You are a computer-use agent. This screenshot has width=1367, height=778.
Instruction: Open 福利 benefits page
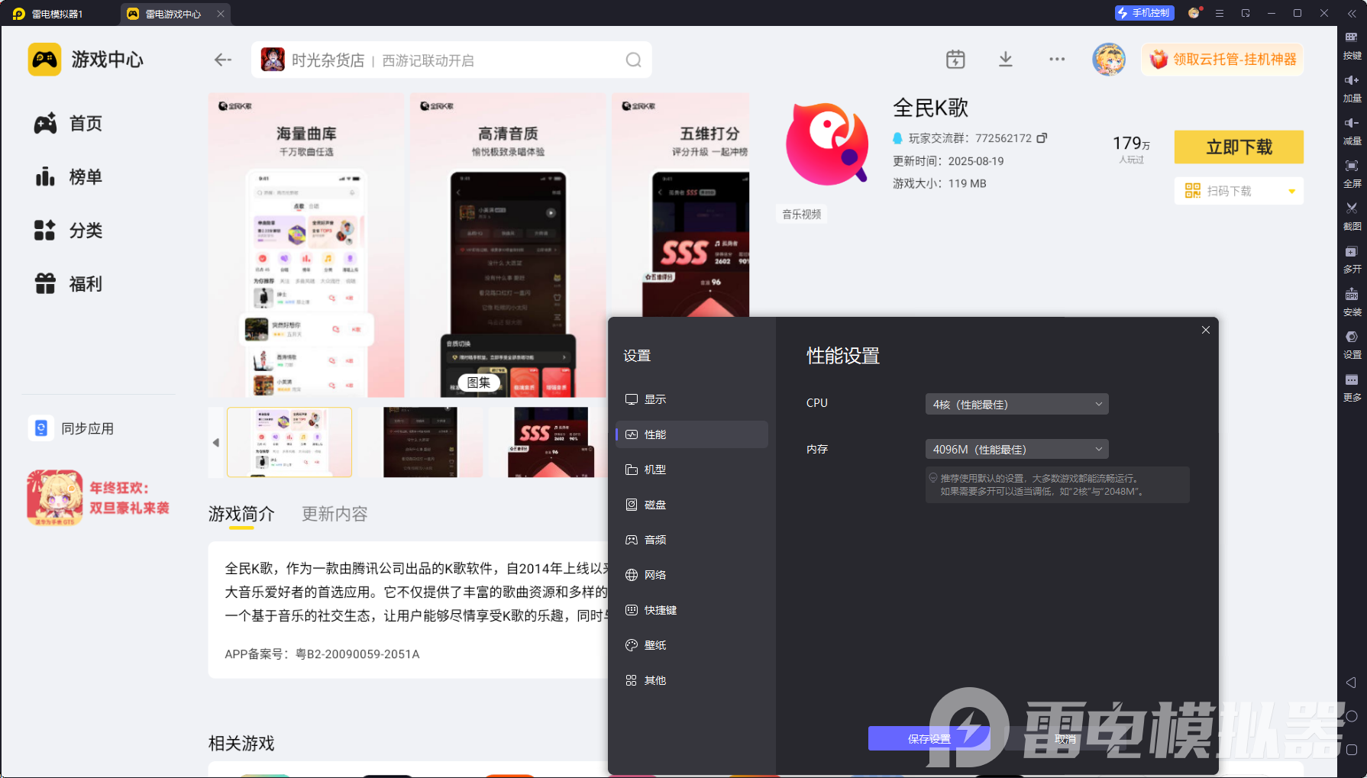point(68,284)
